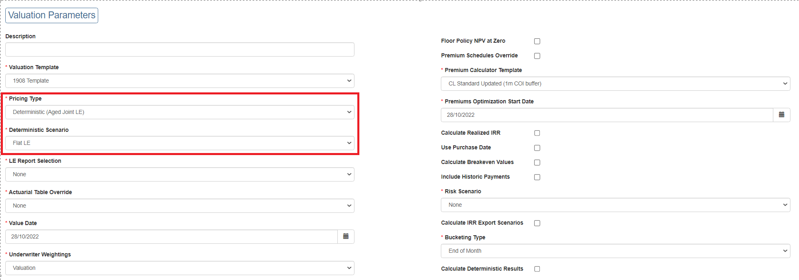Viewport: 799px width, 280px height.
Task: Click the Value Date input field
Action: click(171, 236)
